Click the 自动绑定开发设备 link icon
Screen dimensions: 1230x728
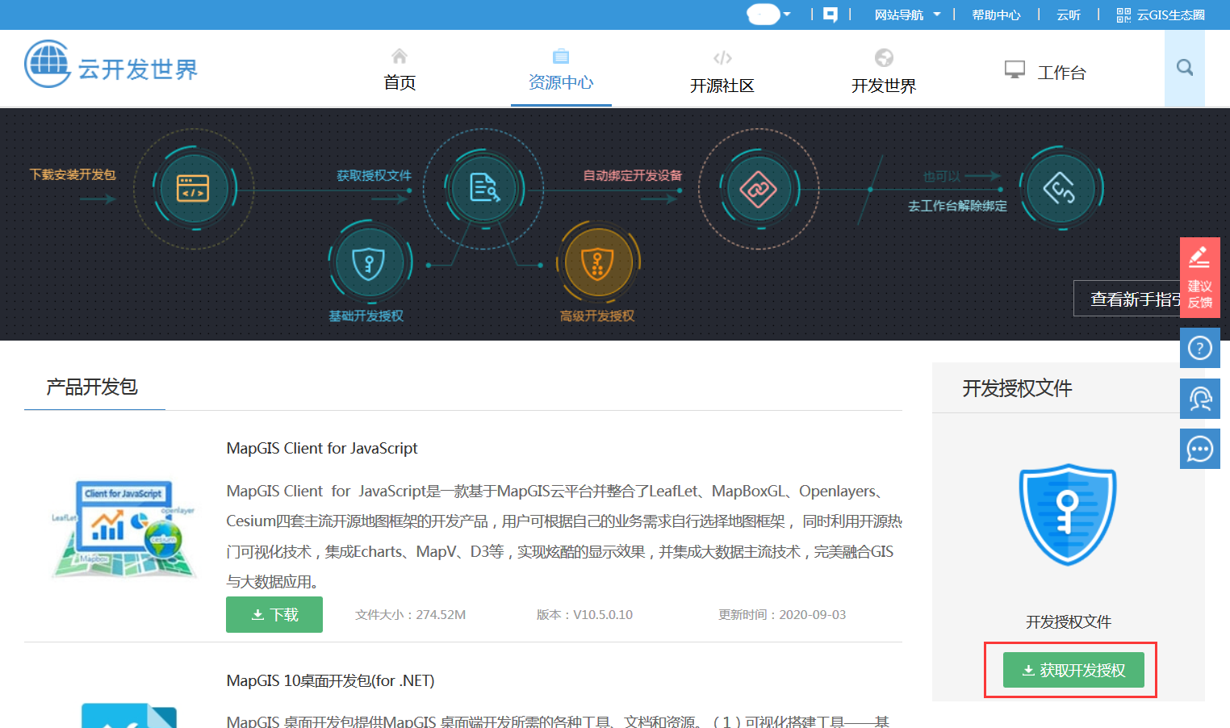pos(759,190)
